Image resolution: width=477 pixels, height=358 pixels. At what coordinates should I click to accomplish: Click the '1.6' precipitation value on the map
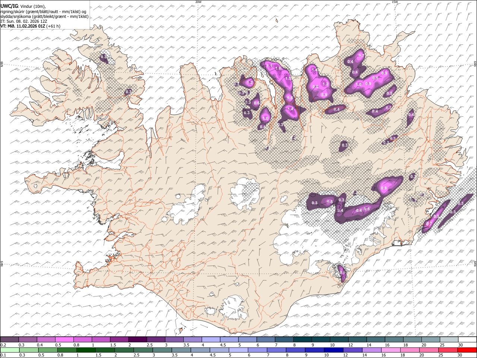[x=278, y=69]
